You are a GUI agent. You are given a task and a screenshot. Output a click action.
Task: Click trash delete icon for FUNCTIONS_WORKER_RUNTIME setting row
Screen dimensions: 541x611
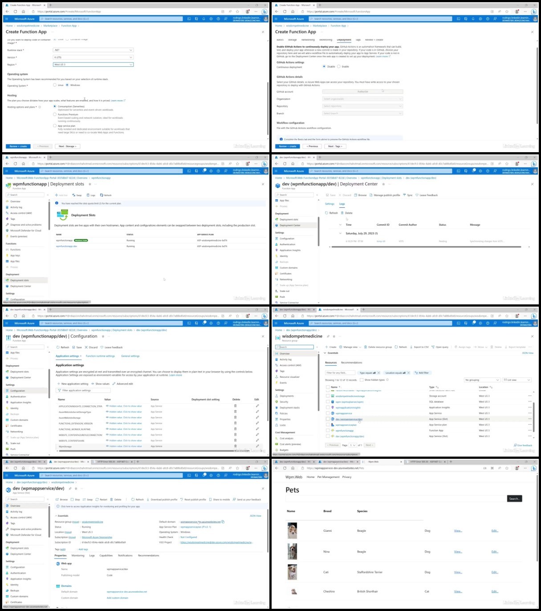[236, 429]
